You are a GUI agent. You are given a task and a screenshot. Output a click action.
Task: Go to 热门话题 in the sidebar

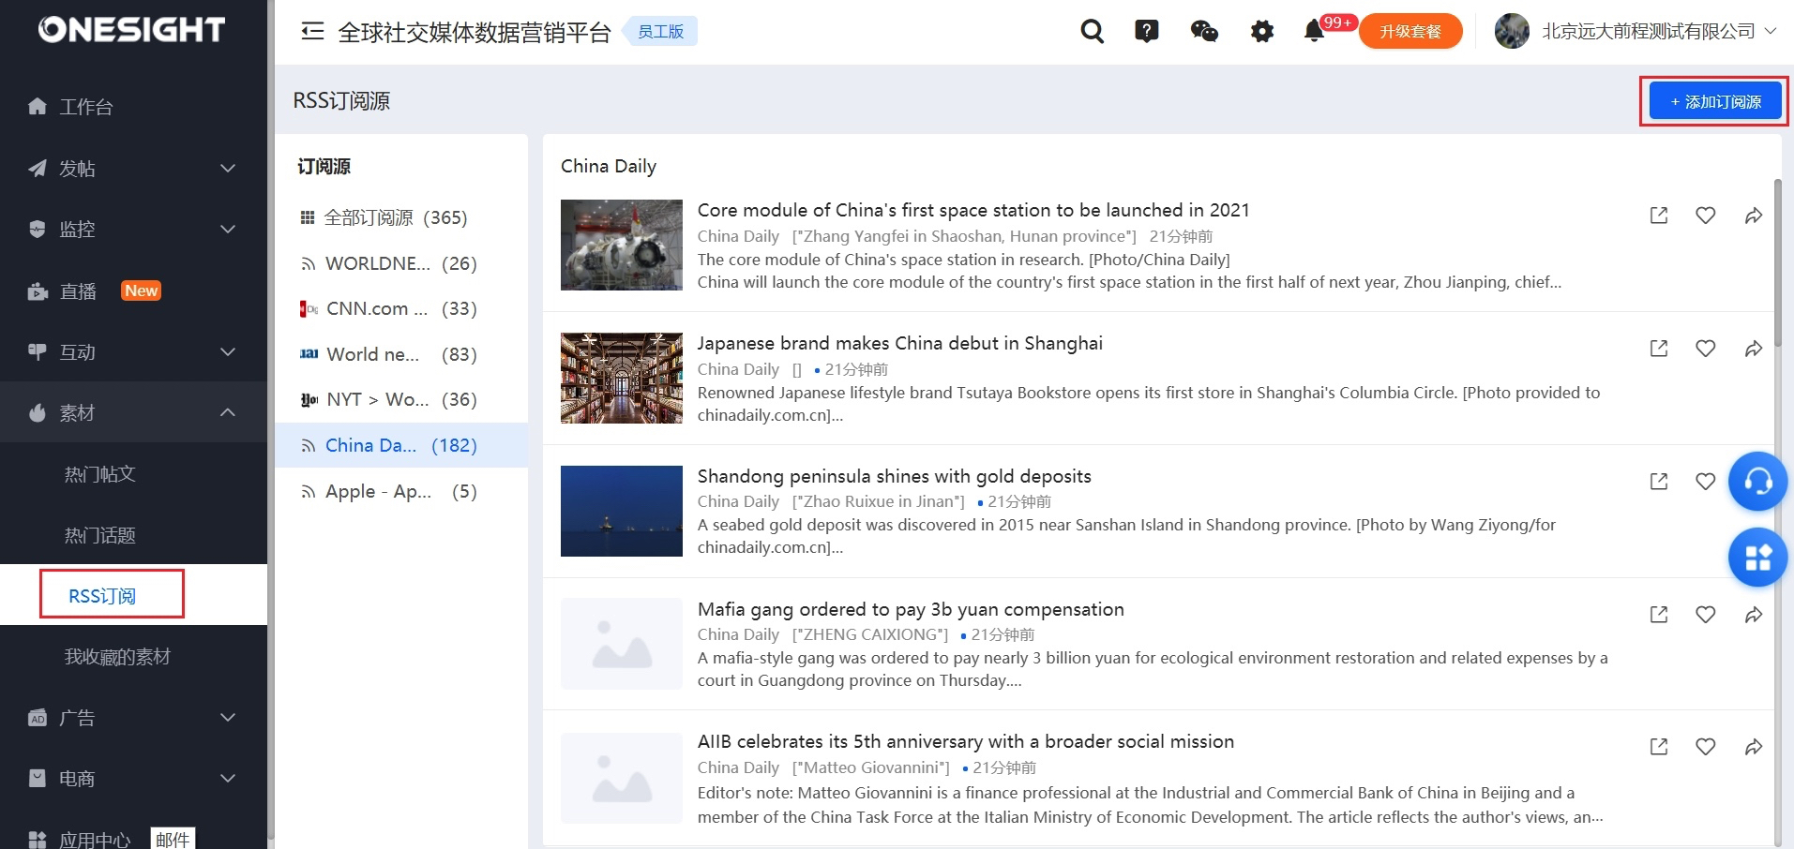pos(100,534)
